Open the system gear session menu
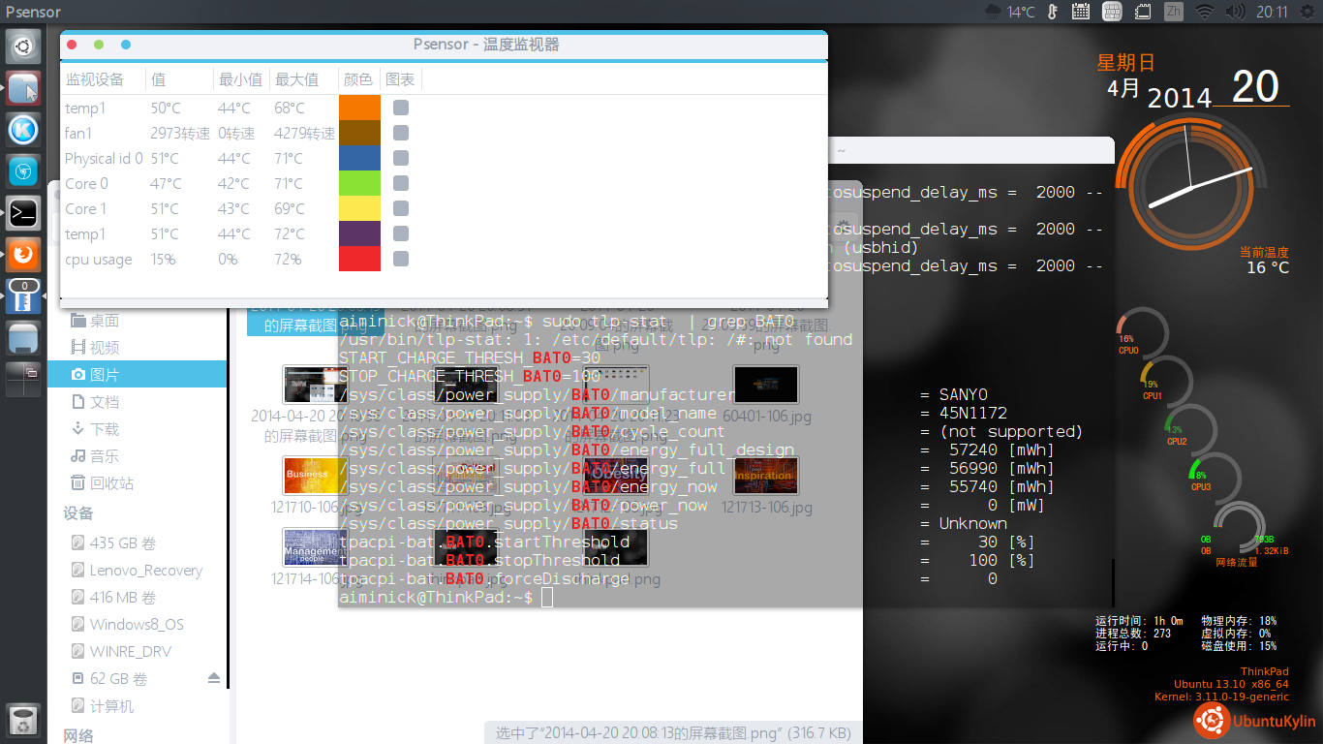The height and width of the screenshot is (744, 1323). (x=1306, y=12)
